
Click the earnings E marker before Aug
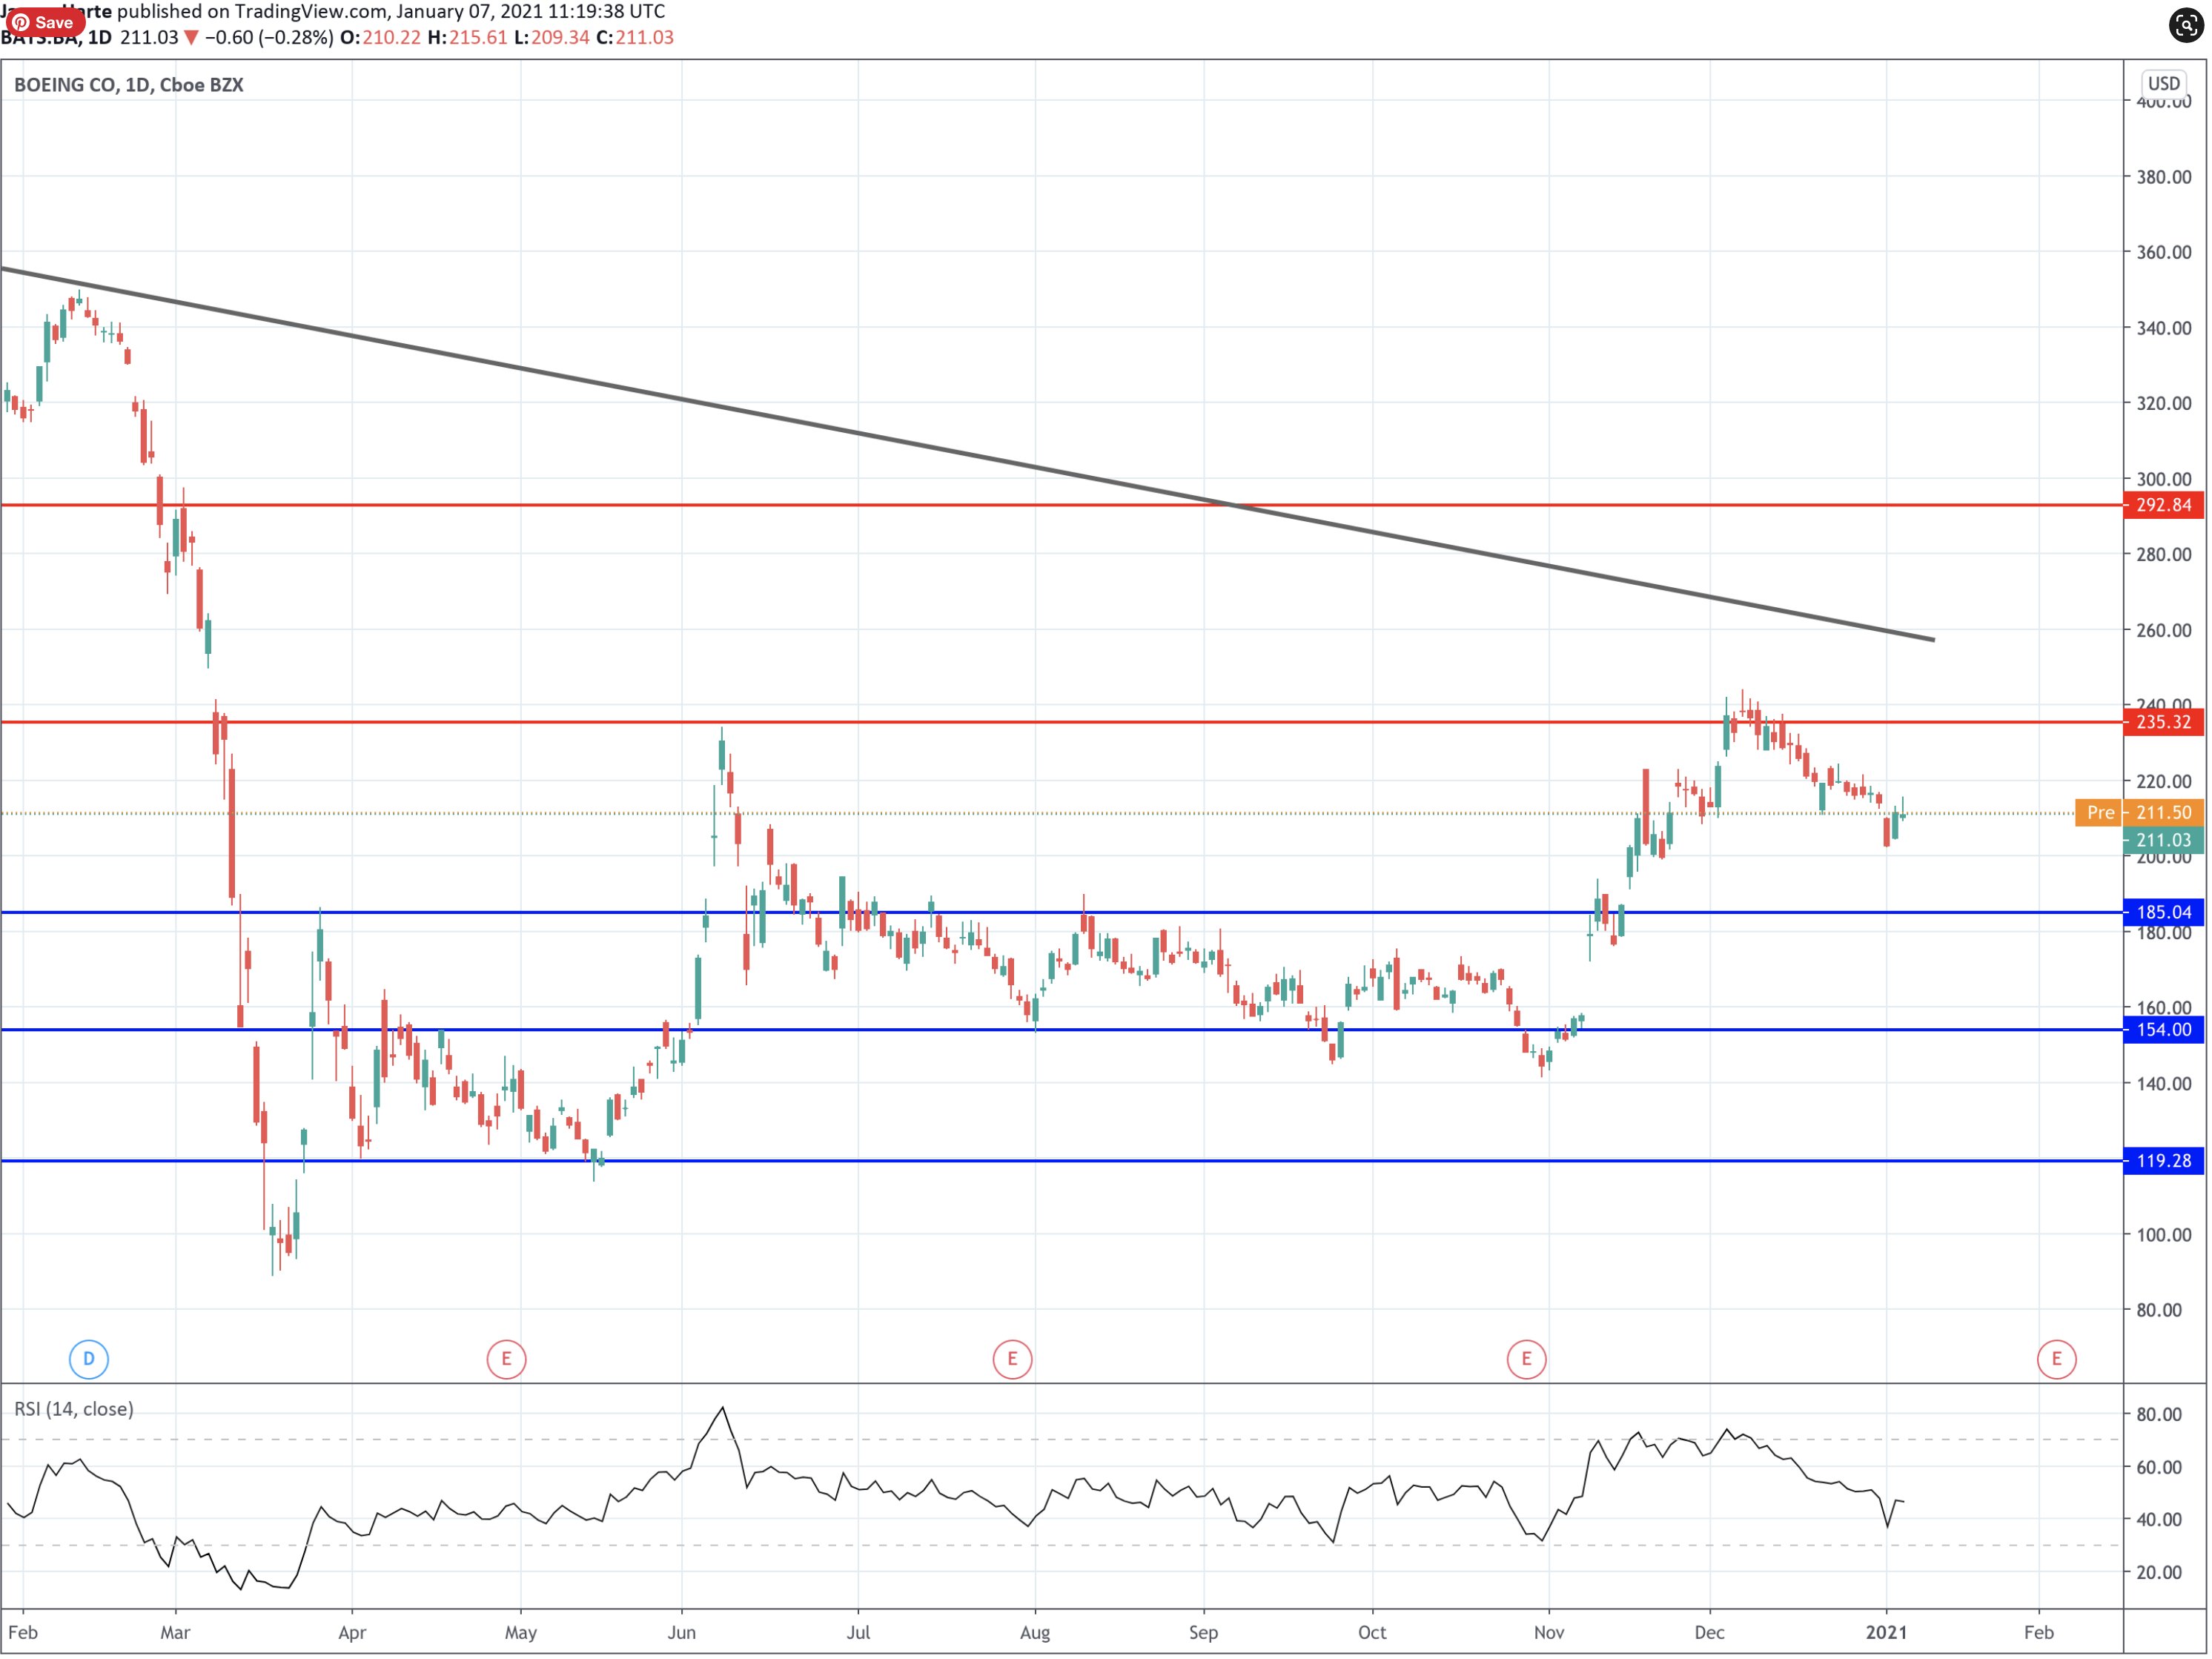click(x=1012, y=1359)
